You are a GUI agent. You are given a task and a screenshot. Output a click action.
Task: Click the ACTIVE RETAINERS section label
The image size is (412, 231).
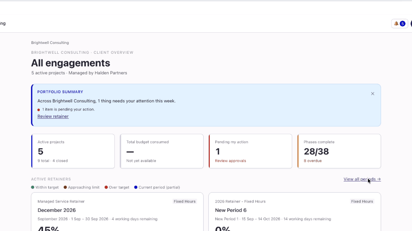tap(51, 179)
